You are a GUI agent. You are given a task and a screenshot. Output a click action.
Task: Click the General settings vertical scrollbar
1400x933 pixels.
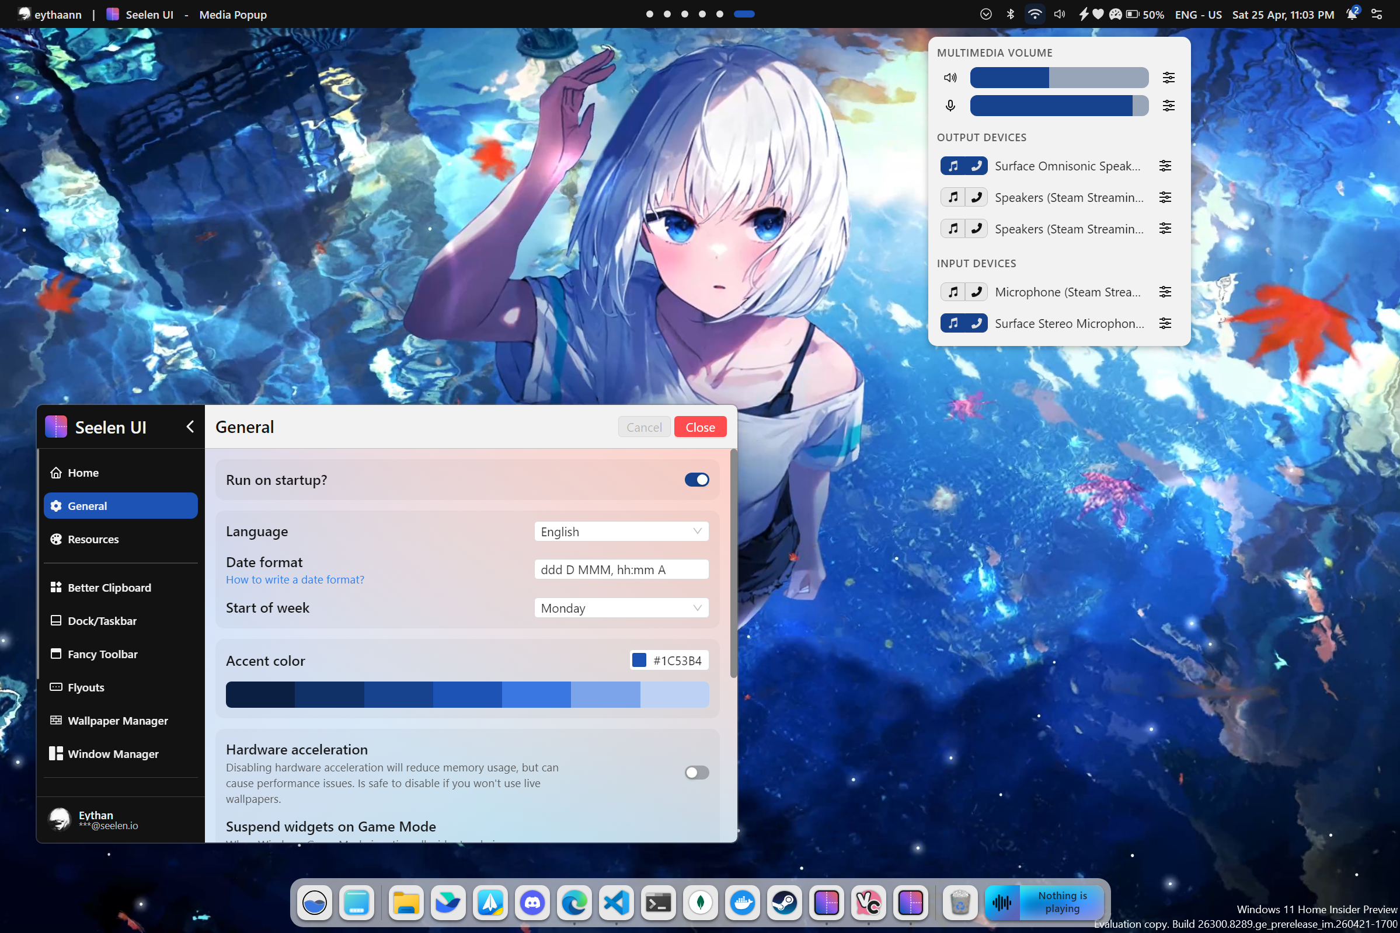[733, 564]
